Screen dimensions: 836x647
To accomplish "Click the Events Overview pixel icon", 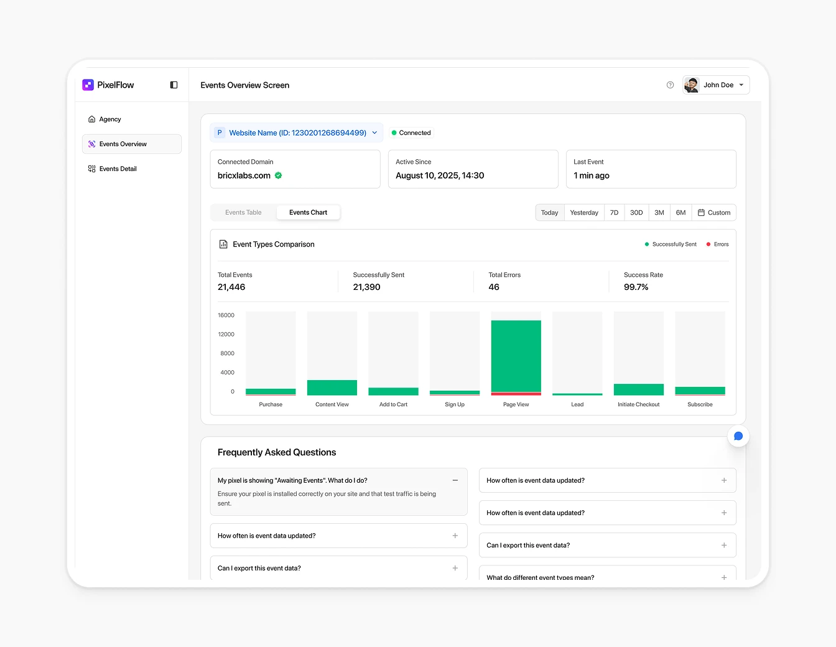I will (x=91, y=144).
